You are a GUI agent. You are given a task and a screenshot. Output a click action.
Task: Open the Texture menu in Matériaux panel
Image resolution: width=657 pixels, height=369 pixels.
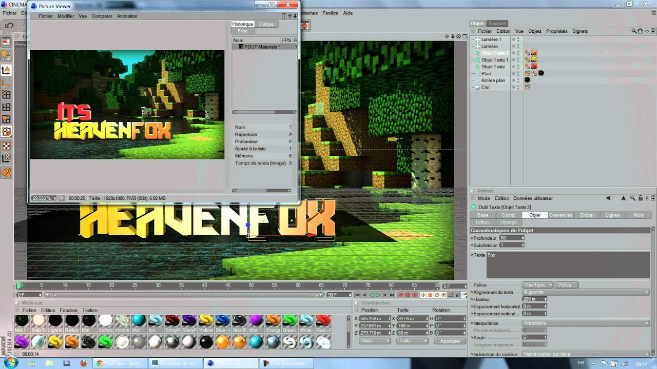tap(89, 310)
